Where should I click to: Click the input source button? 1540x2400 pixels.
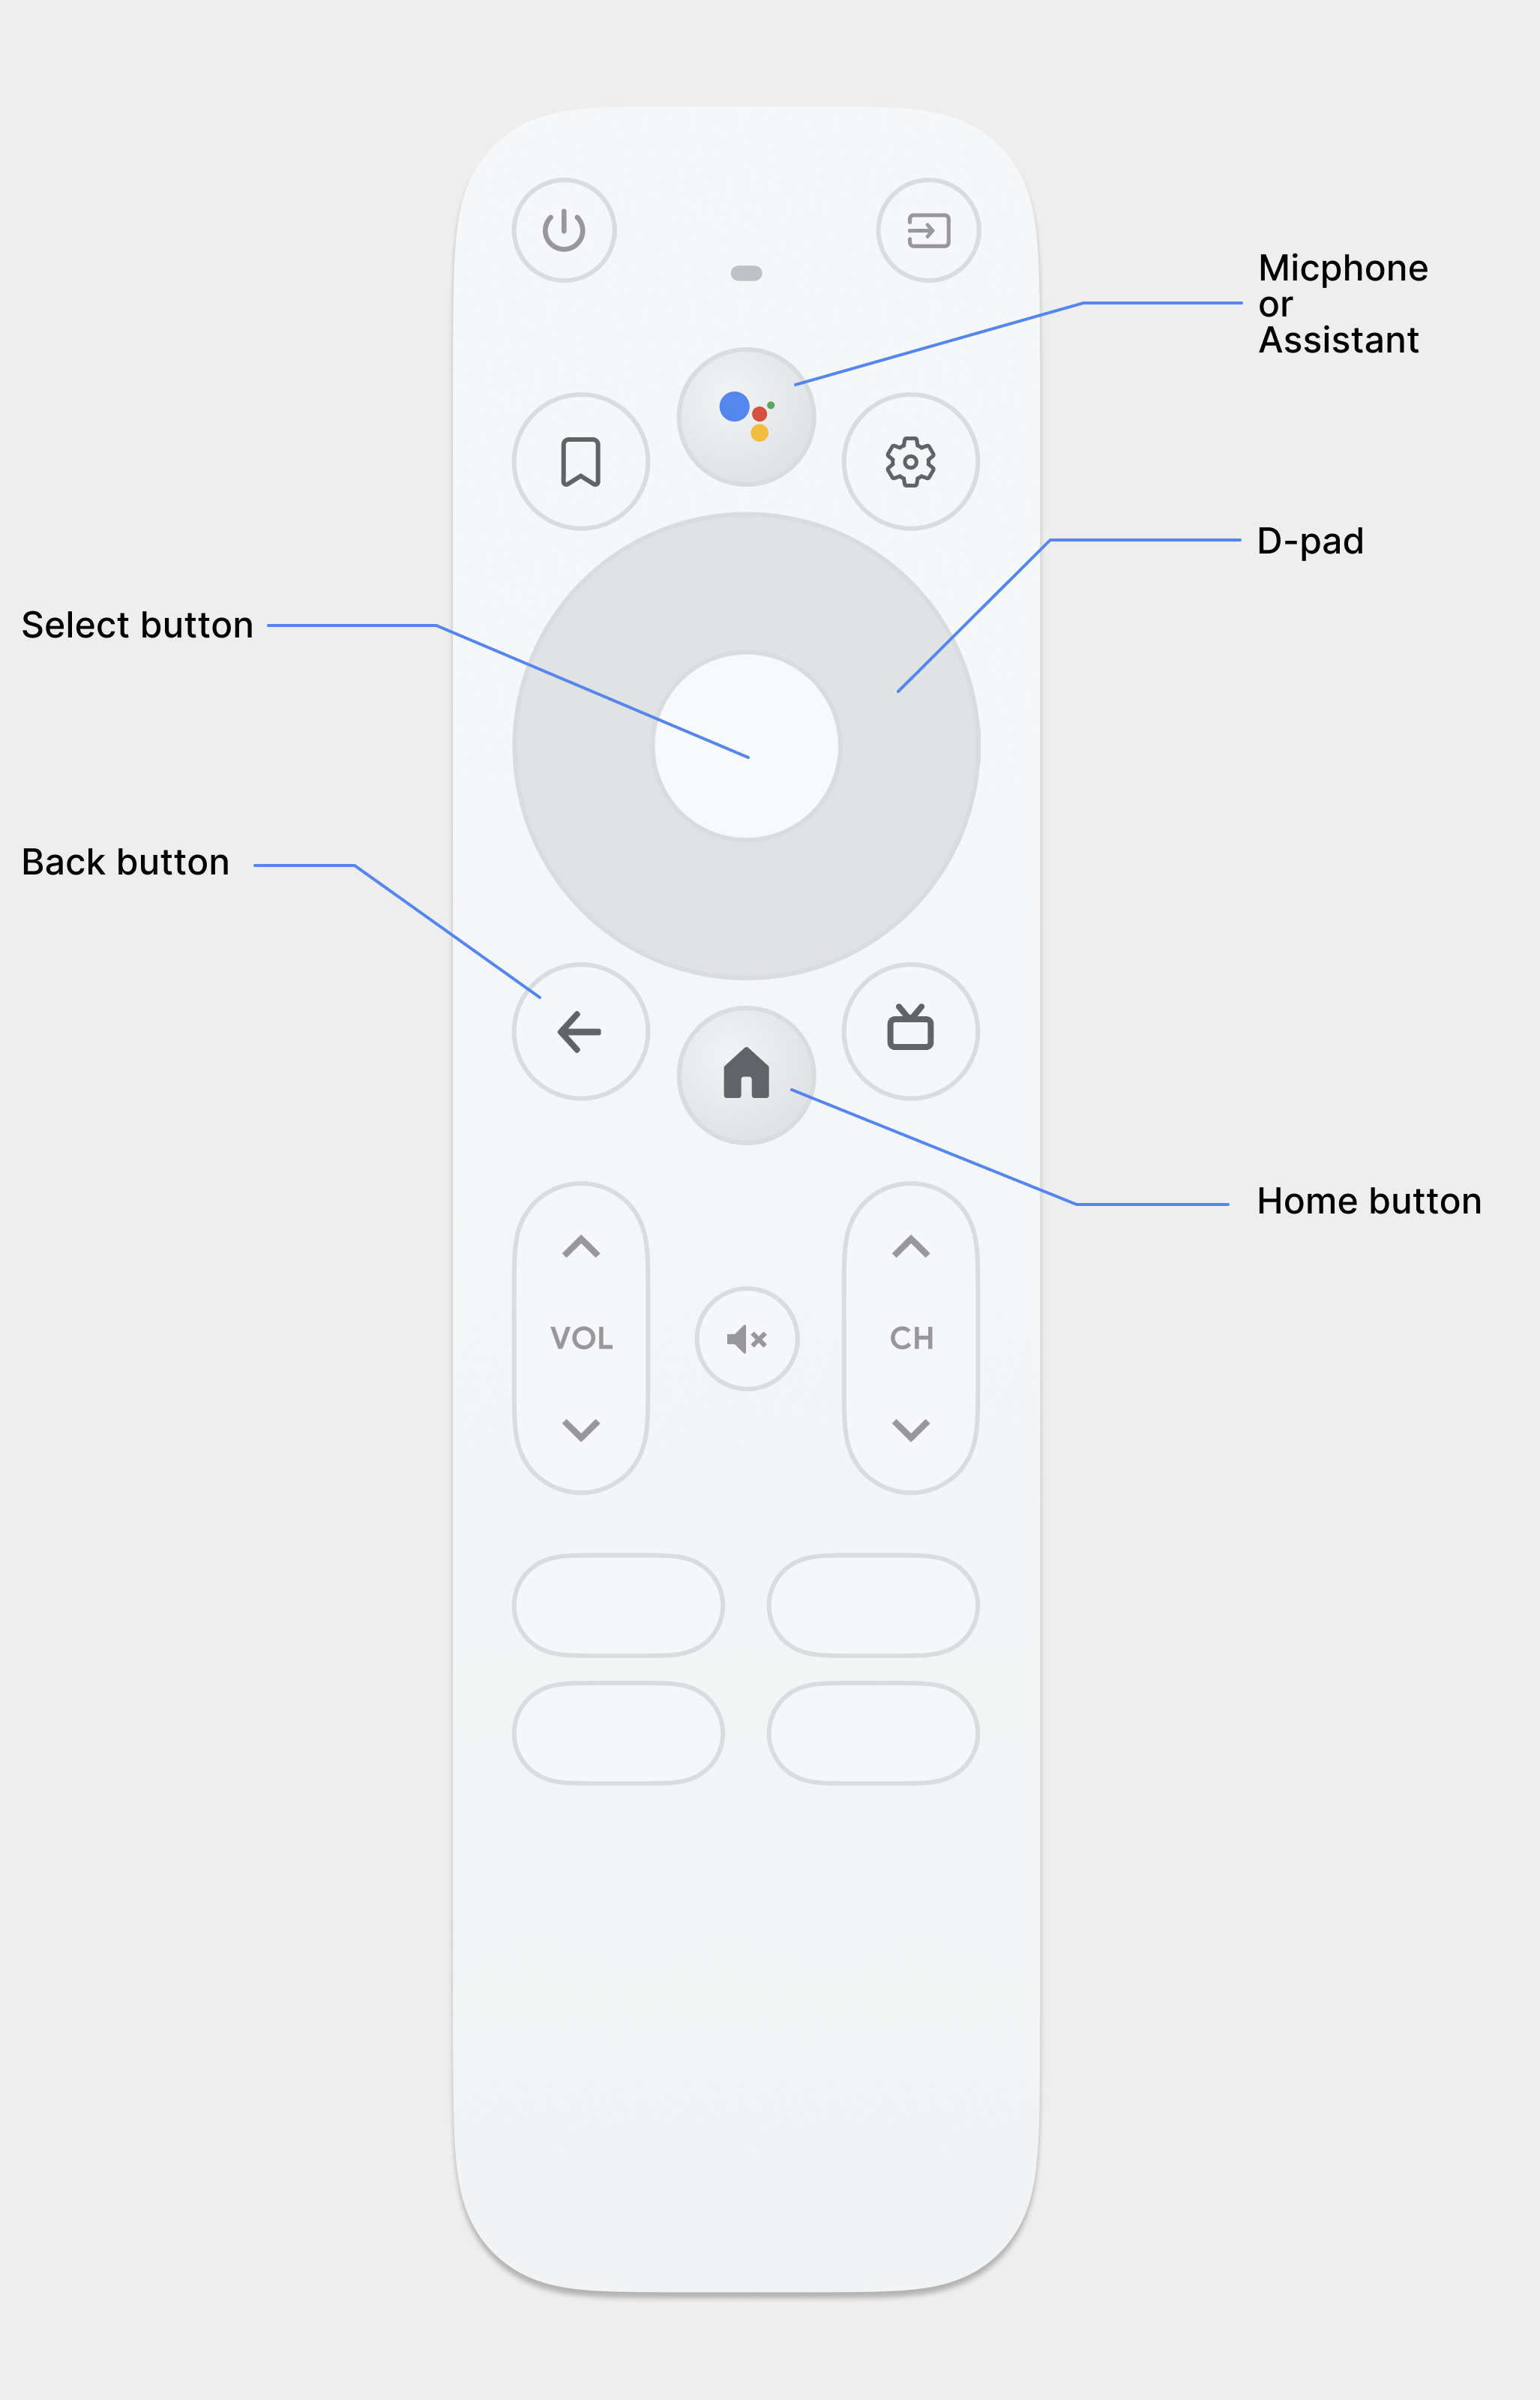(932, 227)
